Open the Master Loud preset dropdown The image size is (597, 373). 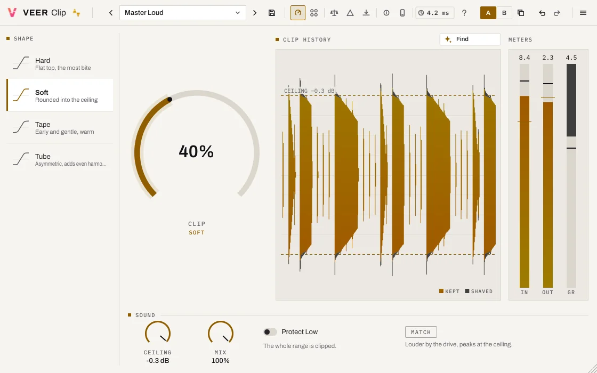(x=183, y=13)
